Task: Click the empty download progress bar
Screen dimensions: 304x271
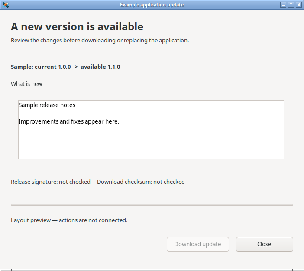Action: [152, 204]
